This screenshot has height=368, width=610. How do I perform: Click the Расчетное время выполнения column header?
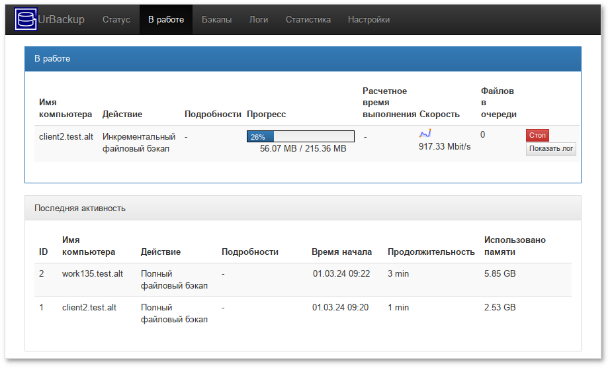[389, 103]
